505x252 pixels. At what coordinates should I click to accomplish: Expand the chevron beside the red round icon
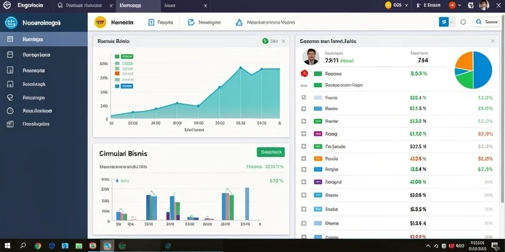point(459,5)
